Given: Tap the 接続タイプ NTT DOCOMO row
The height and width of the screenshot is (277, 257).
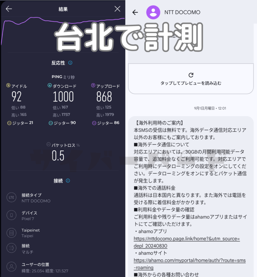Looking at the screenshot, I should (36, 198).
